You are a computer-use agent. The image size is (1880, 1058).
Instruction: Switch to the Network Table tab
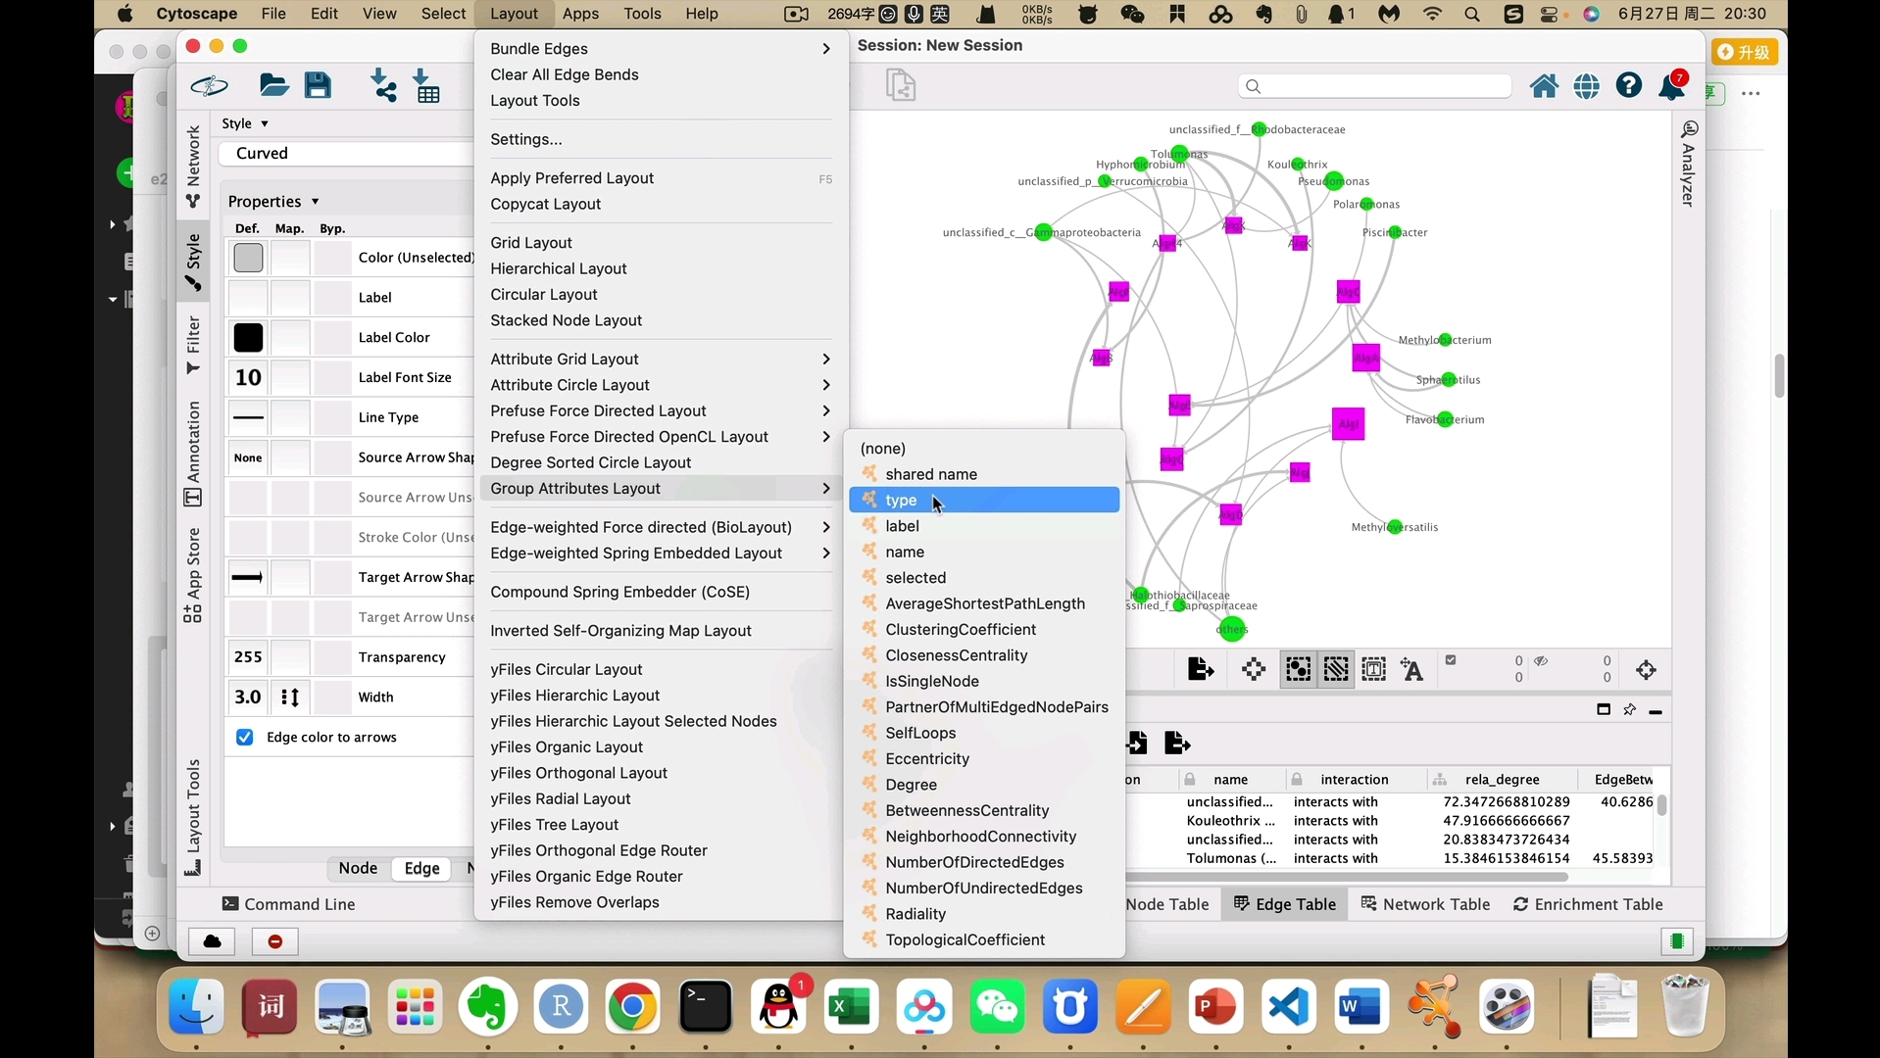[1425, 904]
